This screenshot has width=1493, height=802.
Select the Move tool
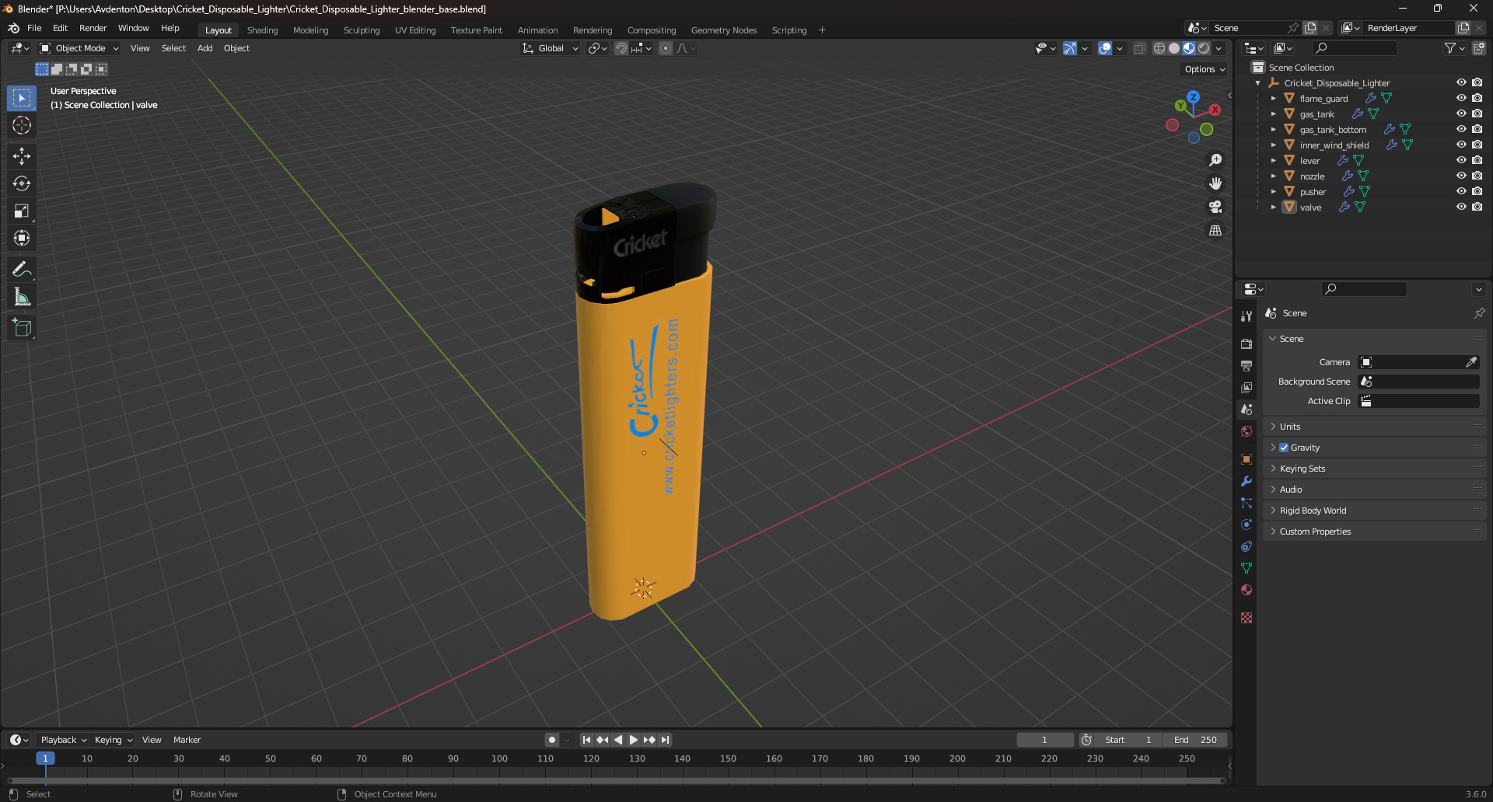[22, 156]
